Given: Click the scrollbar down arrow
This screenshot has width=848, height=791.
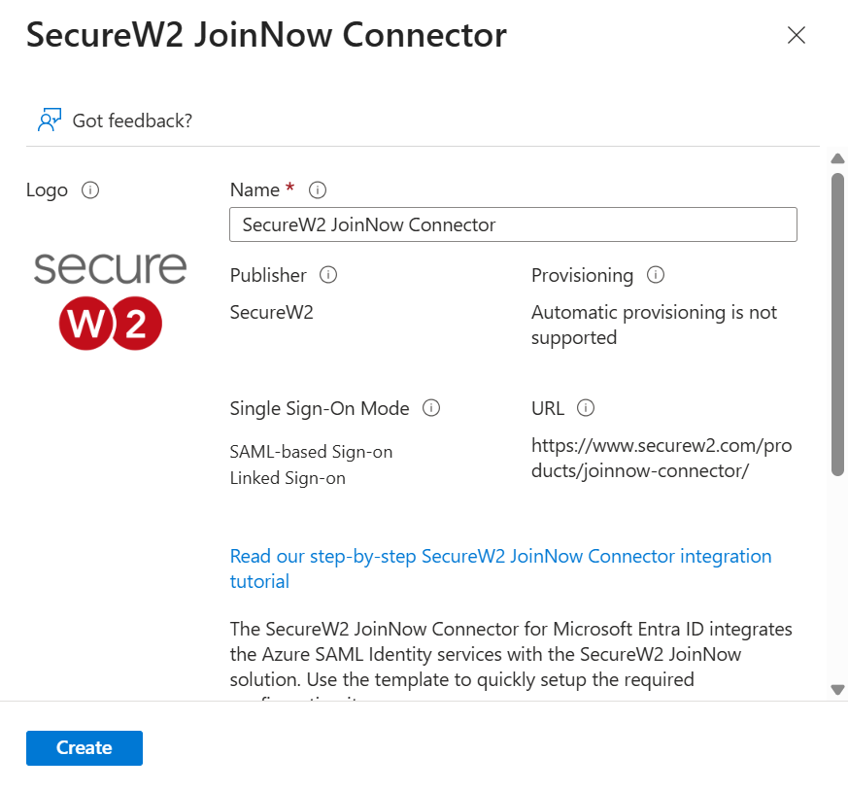Looking at the screenshot, I should click(837, 690).
